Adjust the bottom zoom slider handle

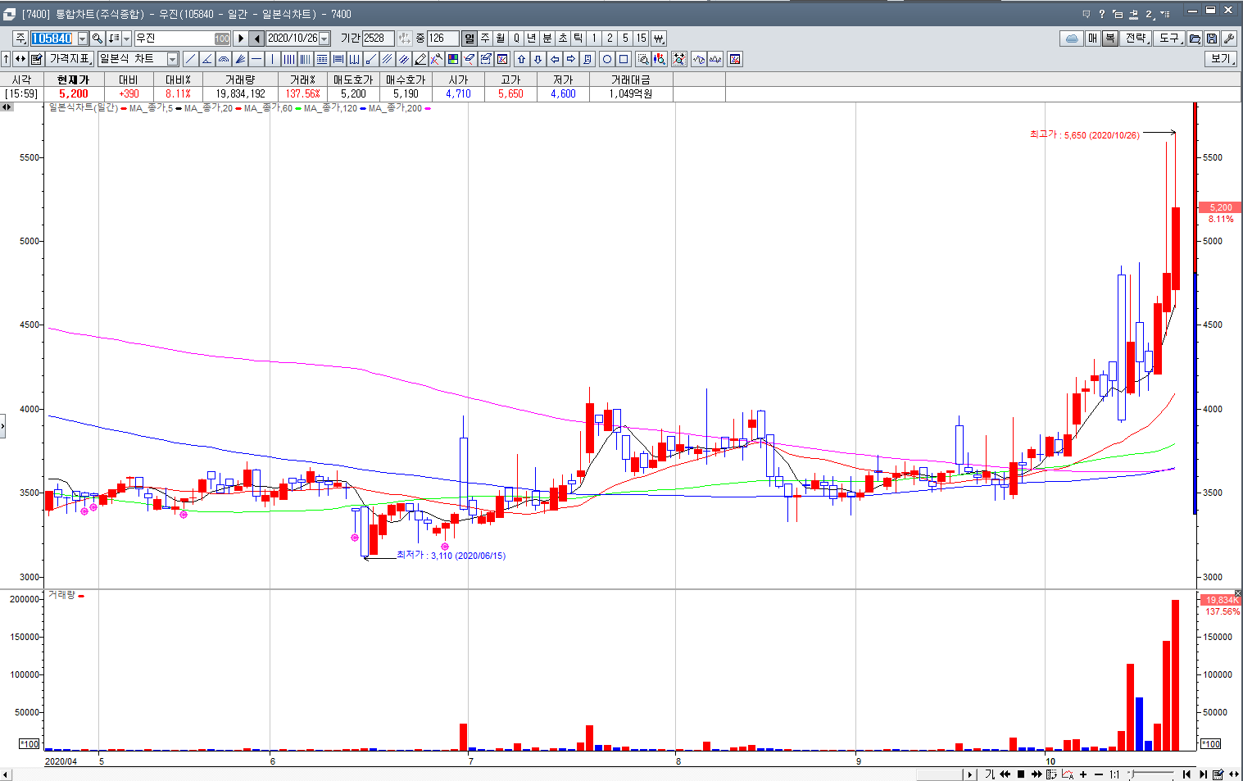click(1132, 774)
